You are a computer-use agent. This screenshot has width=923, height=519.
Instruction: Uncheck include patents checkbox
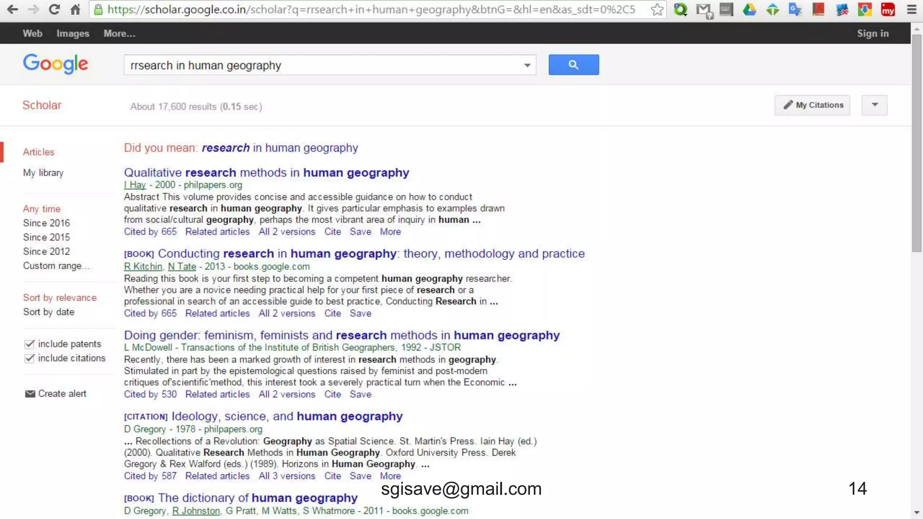pos(29,344)
